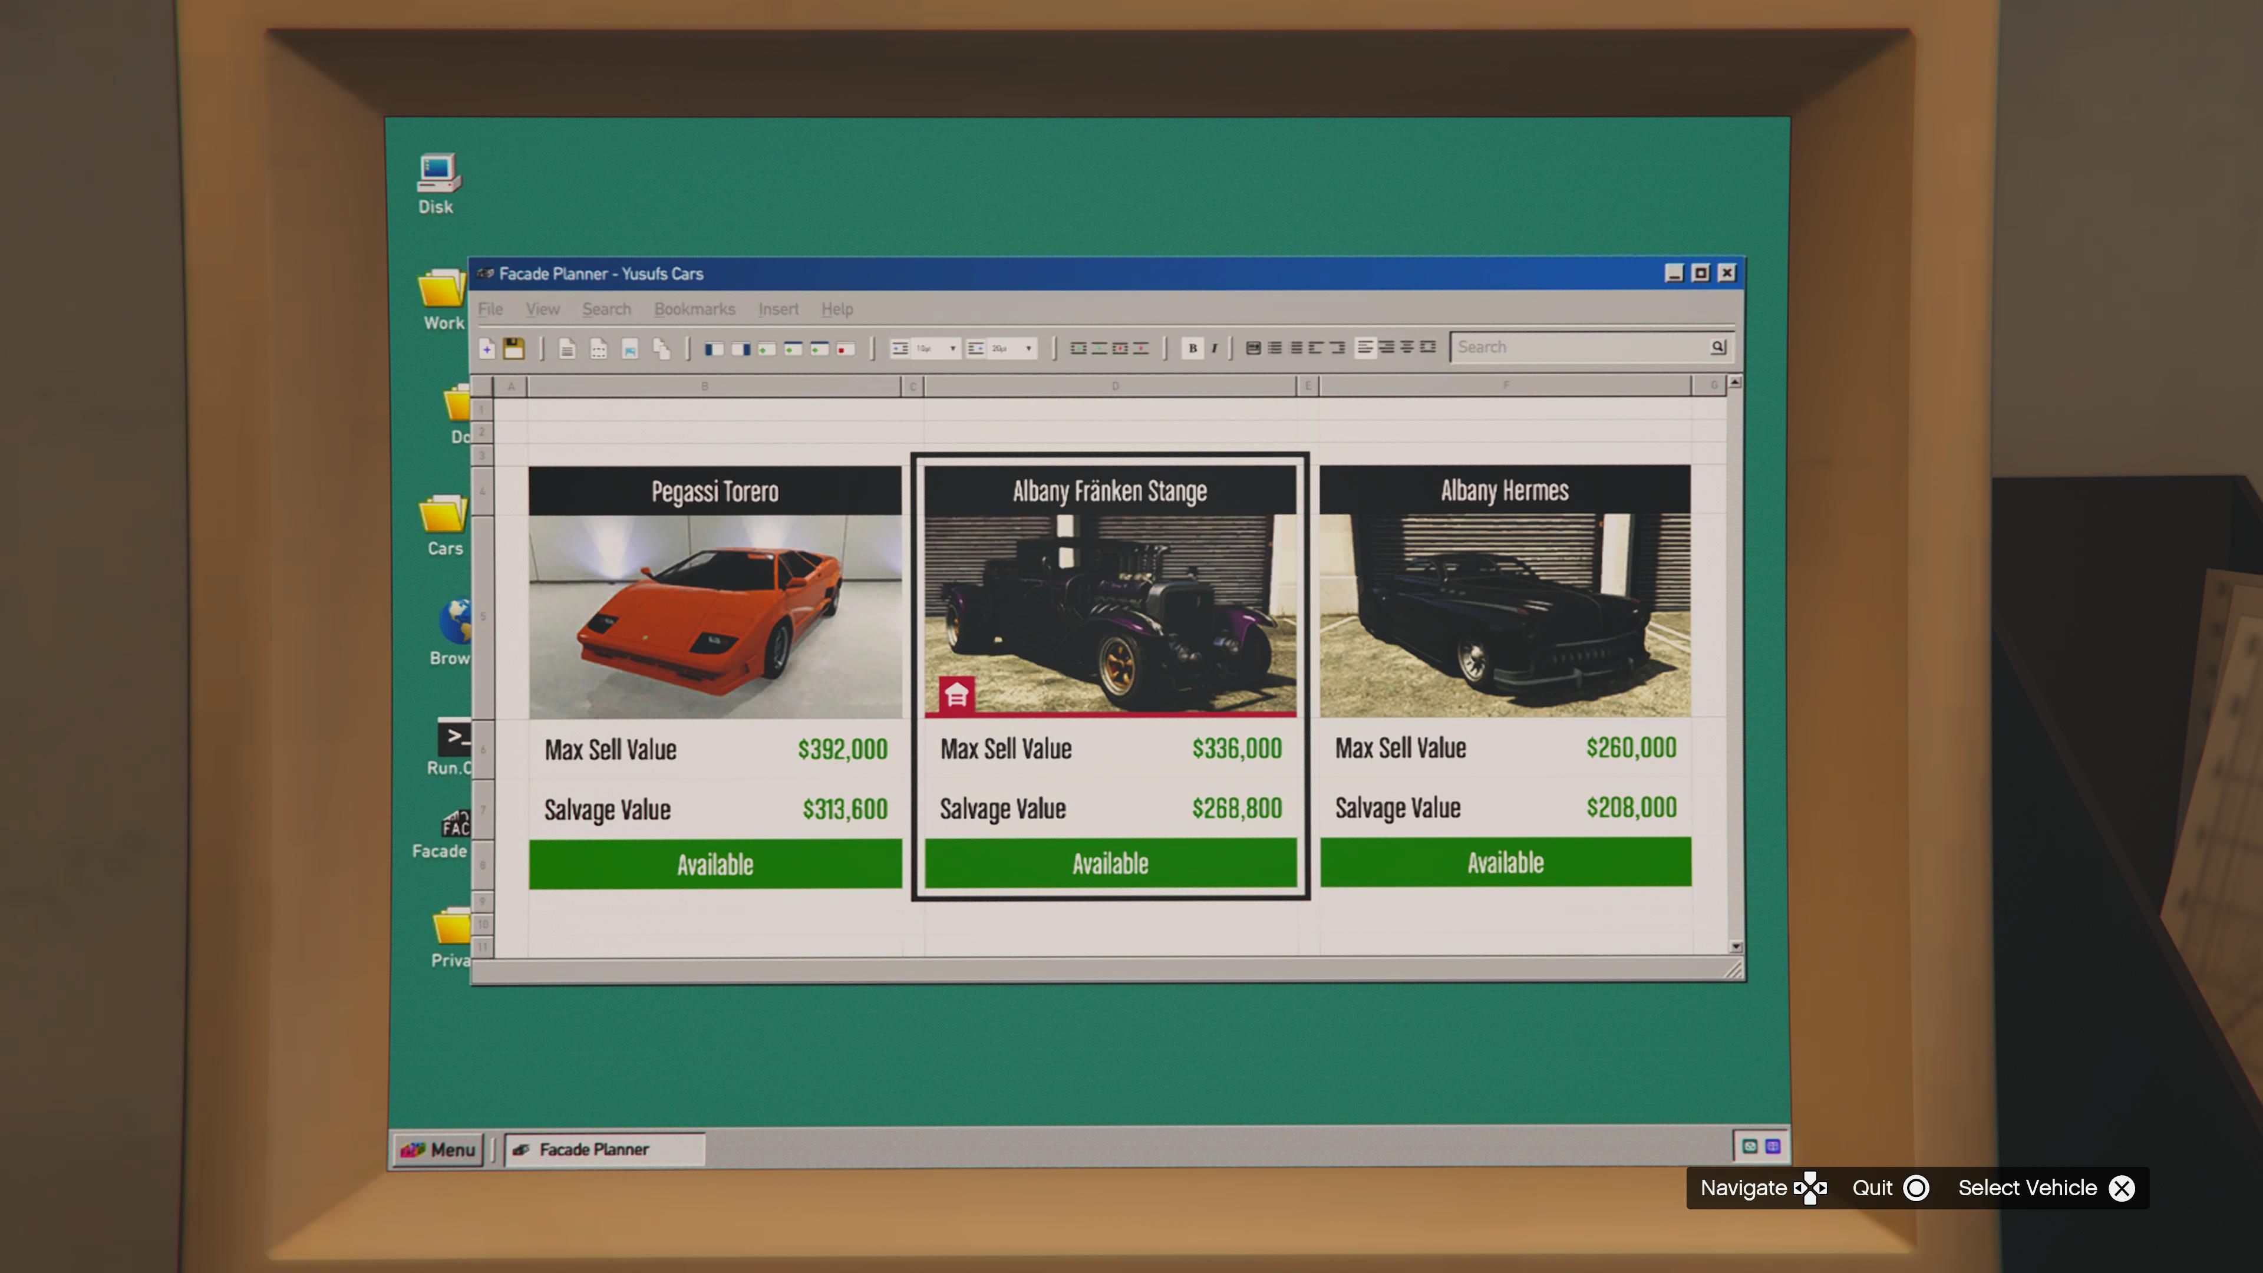Image resolution: width=2263 pixels, height=1273 pixels.
Task: Open the 10pt size dropdown
Action: point(952,349)
